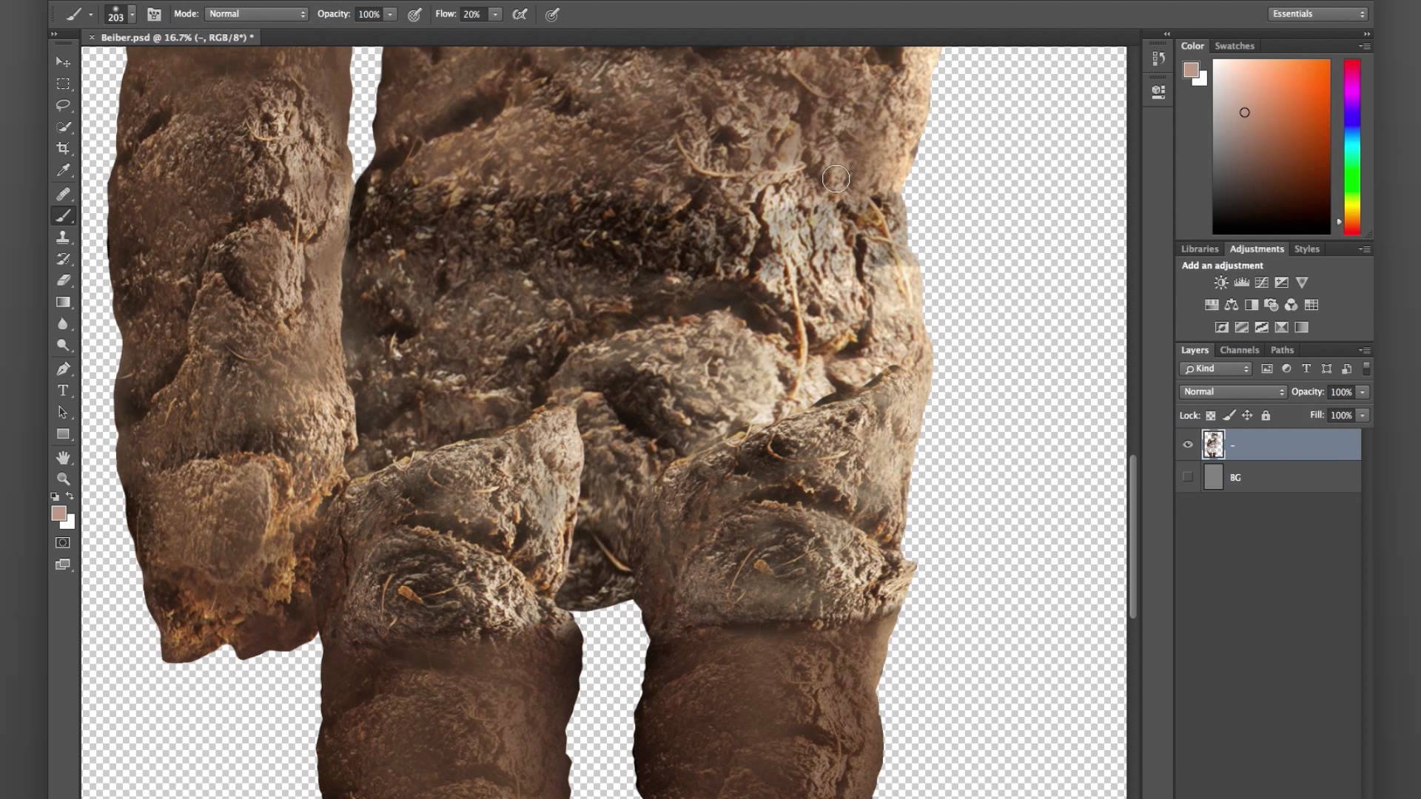1421x799 pixels.
Task: Click the hue spectrum slider
Action: point(1351,146)
